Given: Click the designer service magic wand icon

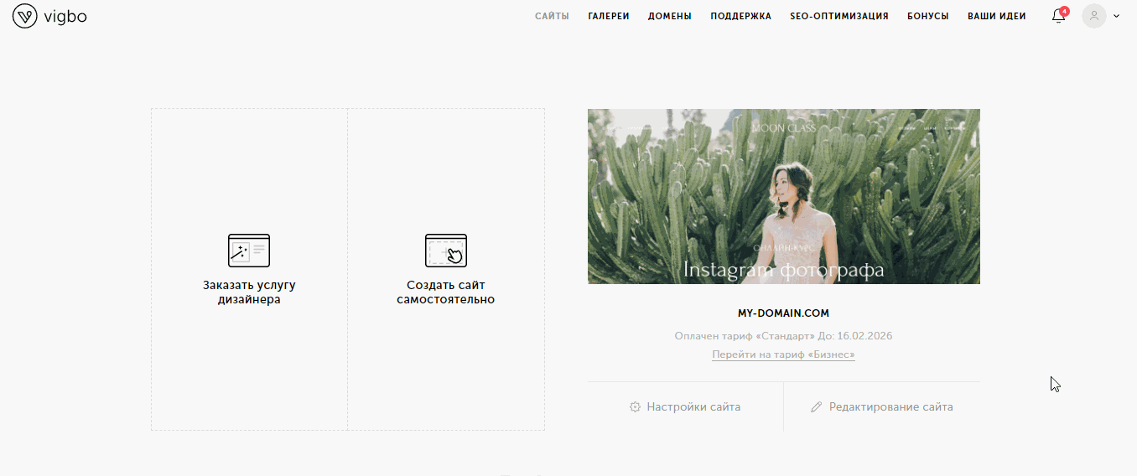Looking at the screenshot, I should point(249,251).
